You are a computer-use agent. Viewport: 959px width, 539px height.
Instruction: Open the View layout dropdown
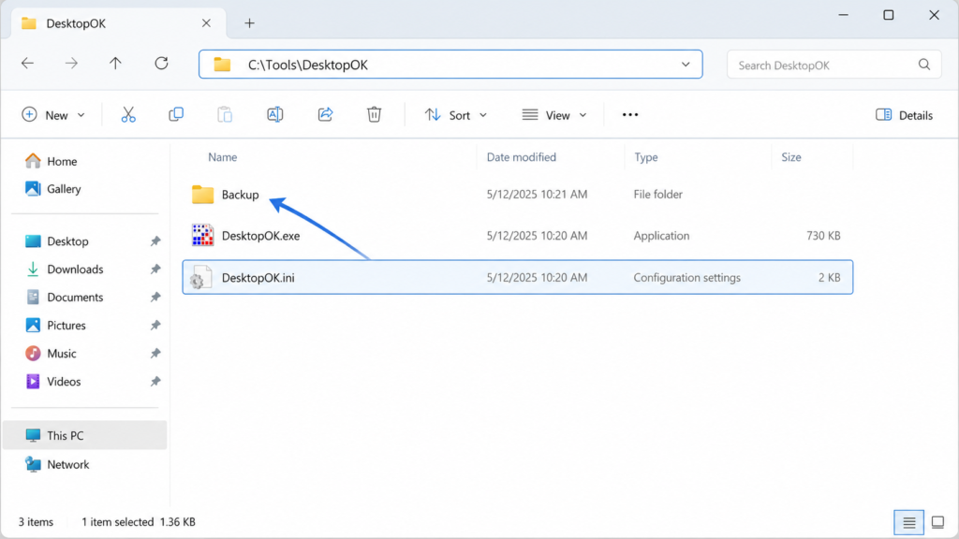[554, 115]
